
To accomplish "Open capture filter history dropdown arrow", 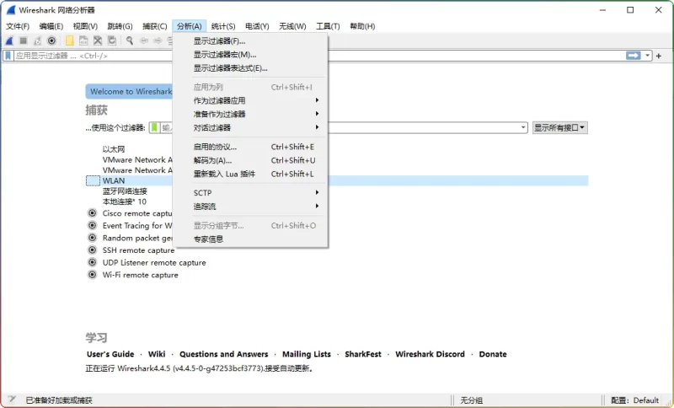I will tap(523, 127).
